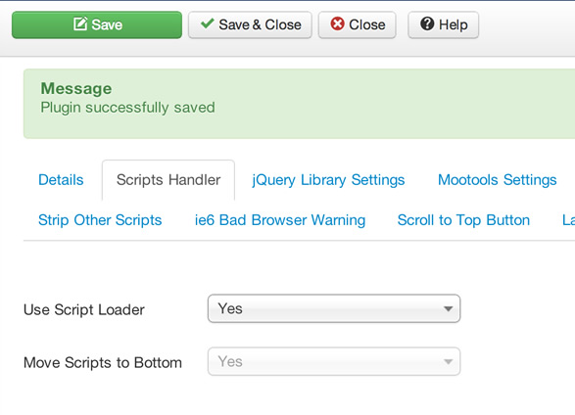The image size is (575, 415).
Task: Select the Scripts Handler tab
Action: coord(168,180)
